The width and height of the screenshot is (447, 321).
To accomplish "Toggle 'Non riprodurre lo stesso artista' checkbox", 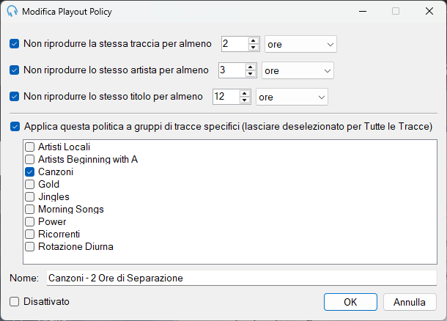I will coord(14,70).
